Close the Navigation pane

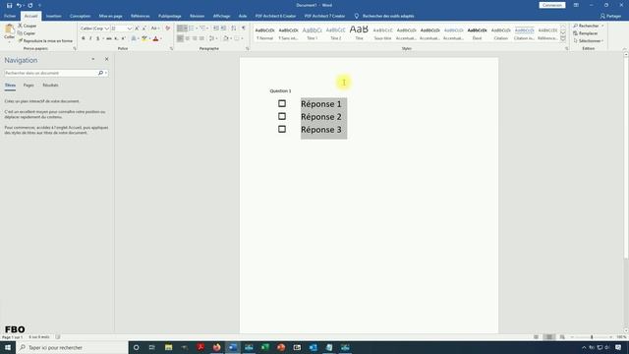coord(107,59)
